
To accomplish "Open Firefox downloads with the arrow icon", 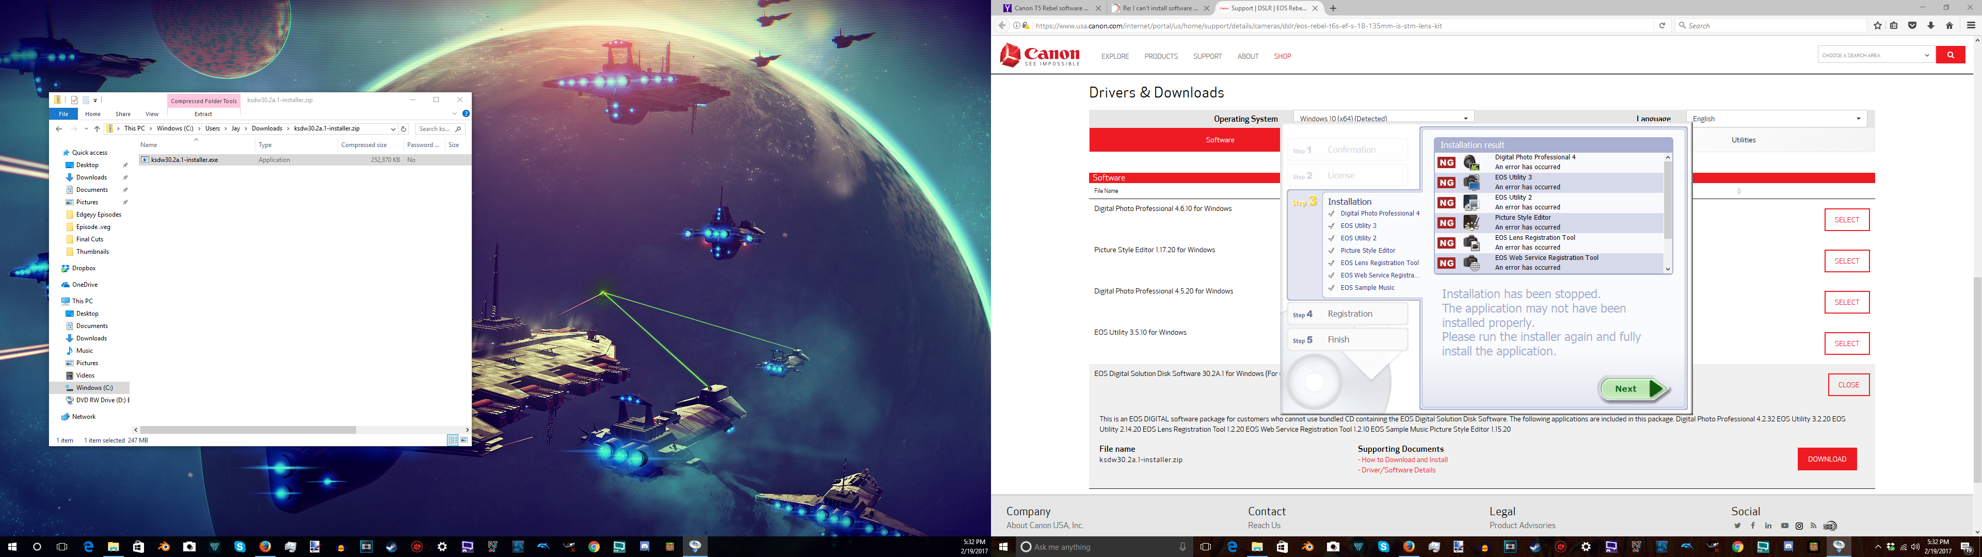I will click(x=1931, y=25).
